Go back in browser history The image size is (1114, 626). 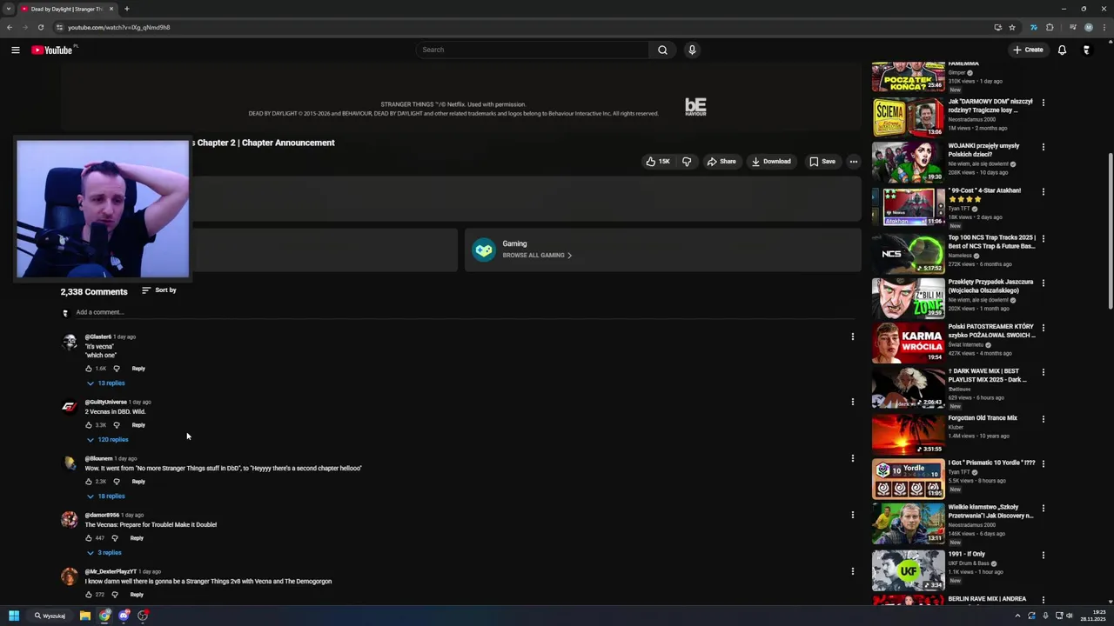click(10, 27)
